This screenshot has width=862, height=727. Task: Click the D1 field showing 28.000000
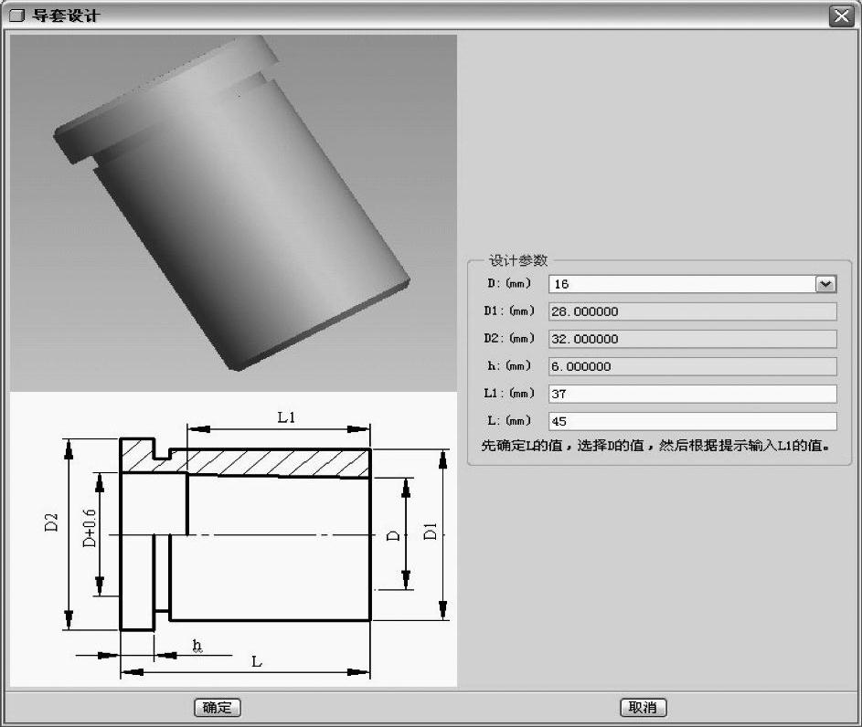coord(692,311)
